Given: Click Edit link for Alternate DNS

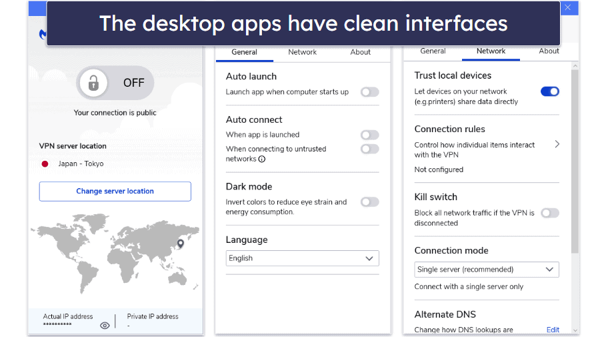Looking at the screenshot, I should pos(553,330).
